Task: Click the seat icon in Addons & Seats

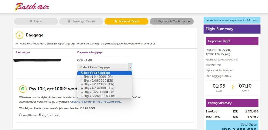Action: point(116,21)
